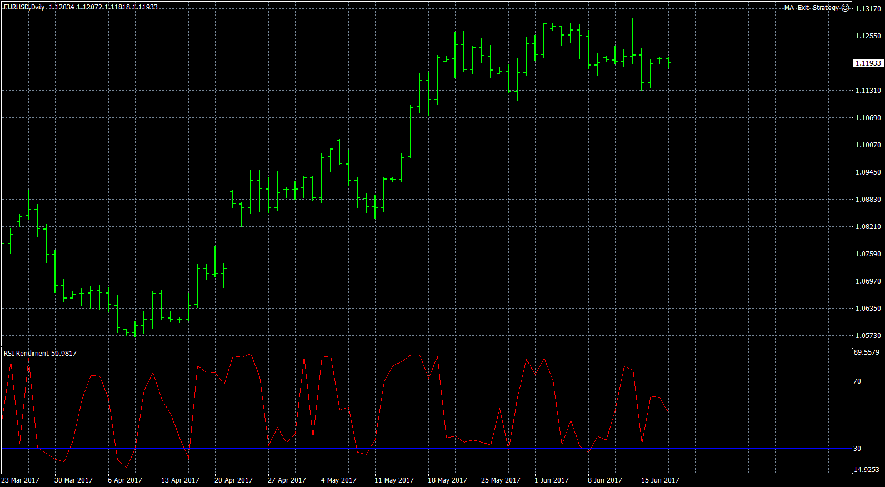
Task: Click the 1.09450 price scale label
Action: 868,172
